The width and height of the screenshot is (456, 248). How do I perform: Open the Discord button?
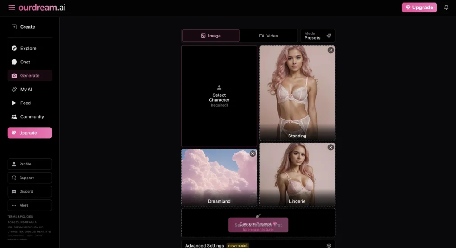click(x=29, y=191)
